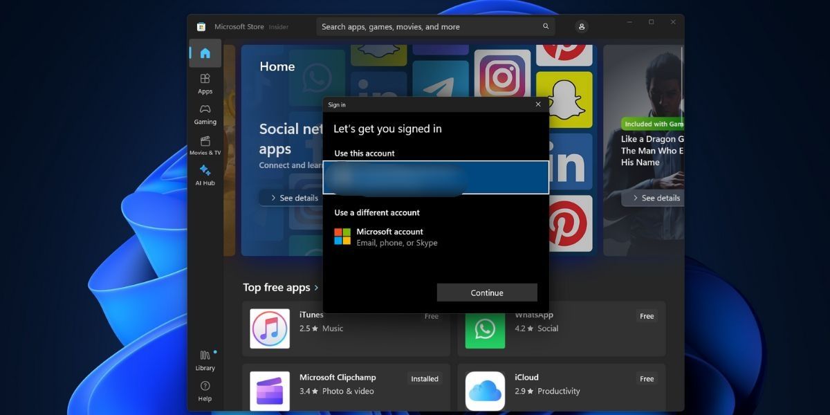
Task: Click the account profile icon in the title bar
Action: pos(581,26)
